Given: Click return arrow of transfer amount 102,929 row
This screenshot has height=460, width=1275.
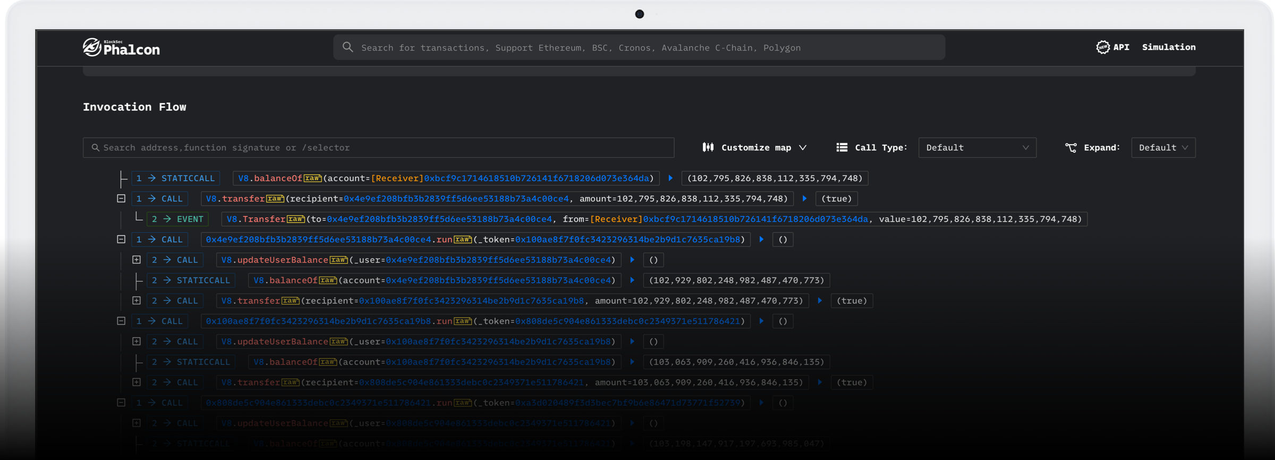Looking at the screenshot, I should 820,301.
